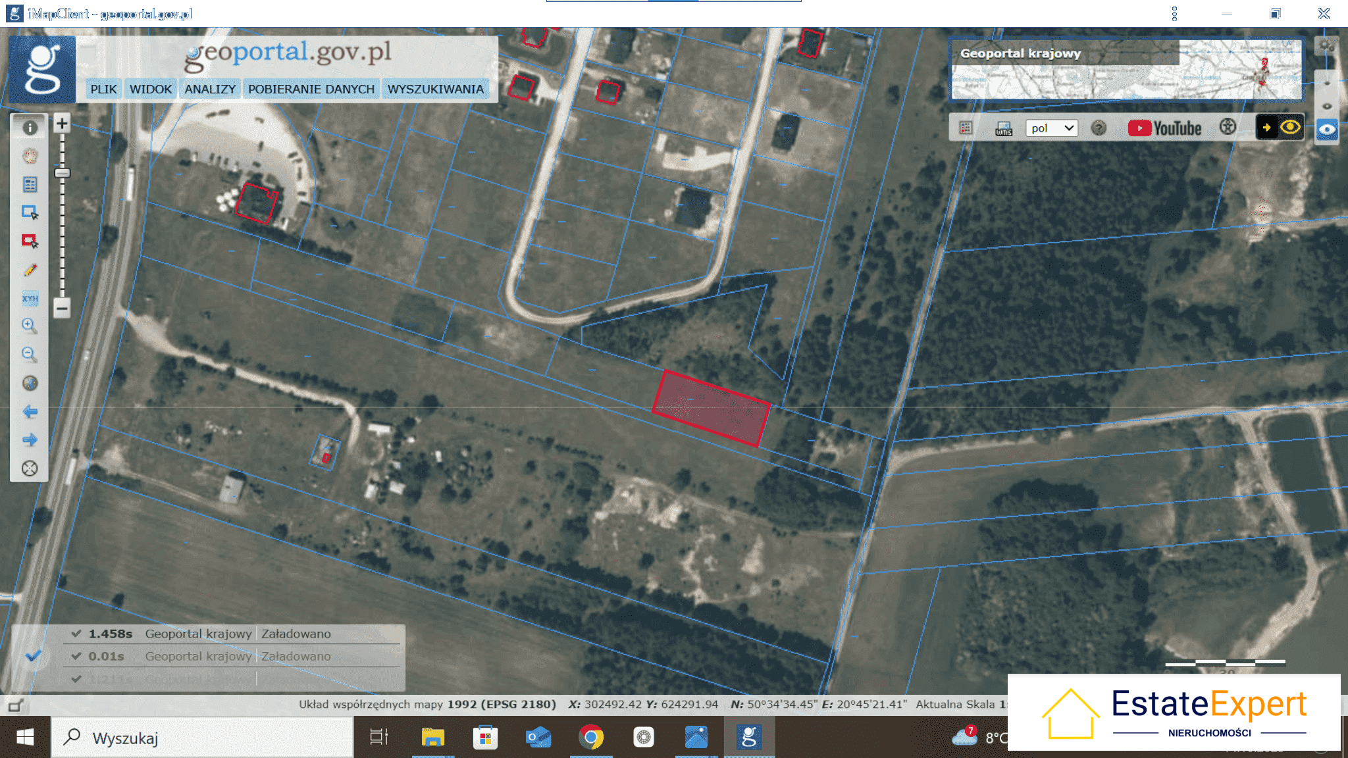
Task: Open the geoportal g logo
Action: pos(42,69)
